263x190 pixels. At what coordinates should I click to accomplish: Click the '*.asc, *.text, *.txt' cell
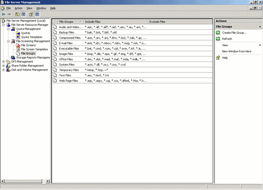pyautogui.click(x=97, y=75)
